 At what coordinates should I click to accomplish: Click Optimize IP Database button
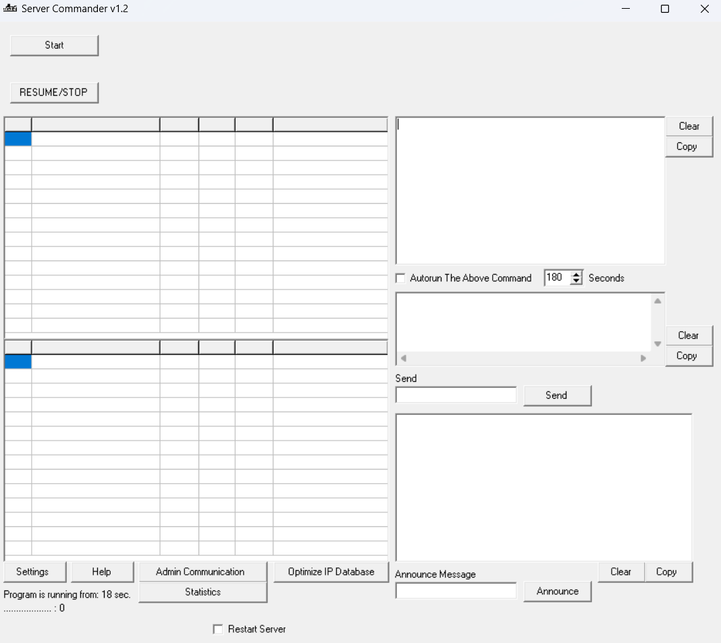[331, 572]
